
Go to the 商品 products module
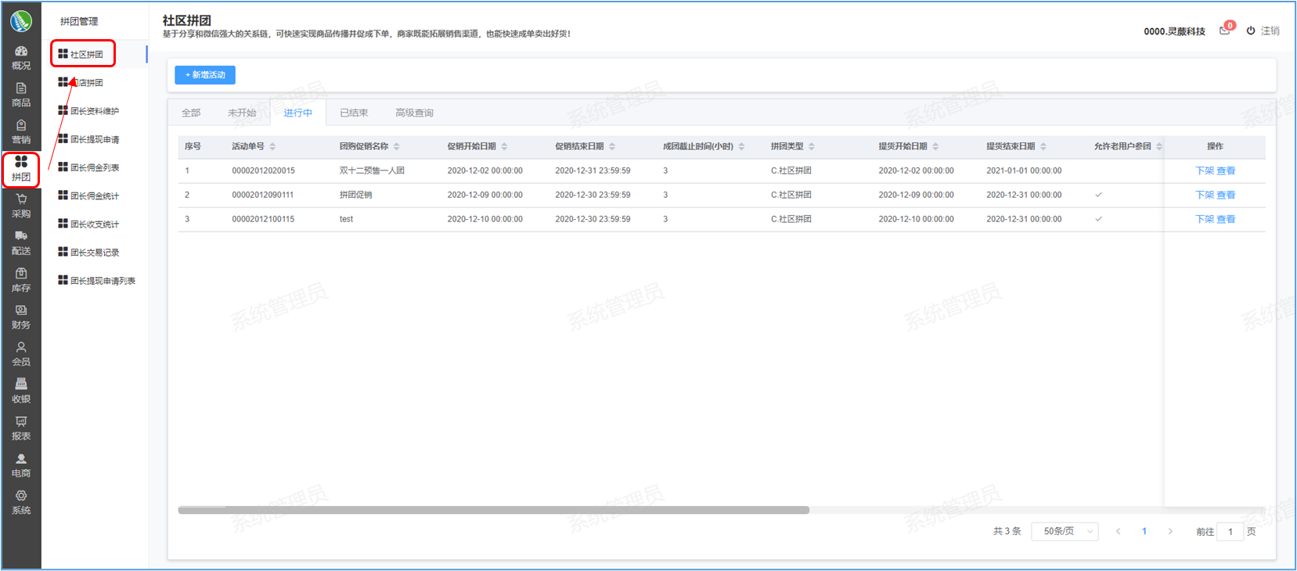point(21,95)
